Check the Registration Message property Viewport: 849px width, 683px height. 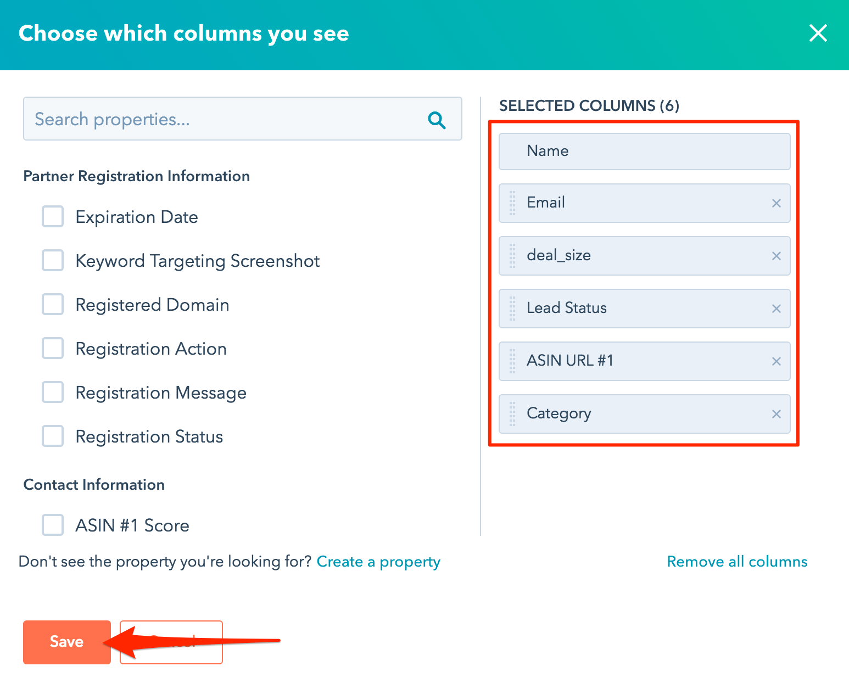coord(53,392)
